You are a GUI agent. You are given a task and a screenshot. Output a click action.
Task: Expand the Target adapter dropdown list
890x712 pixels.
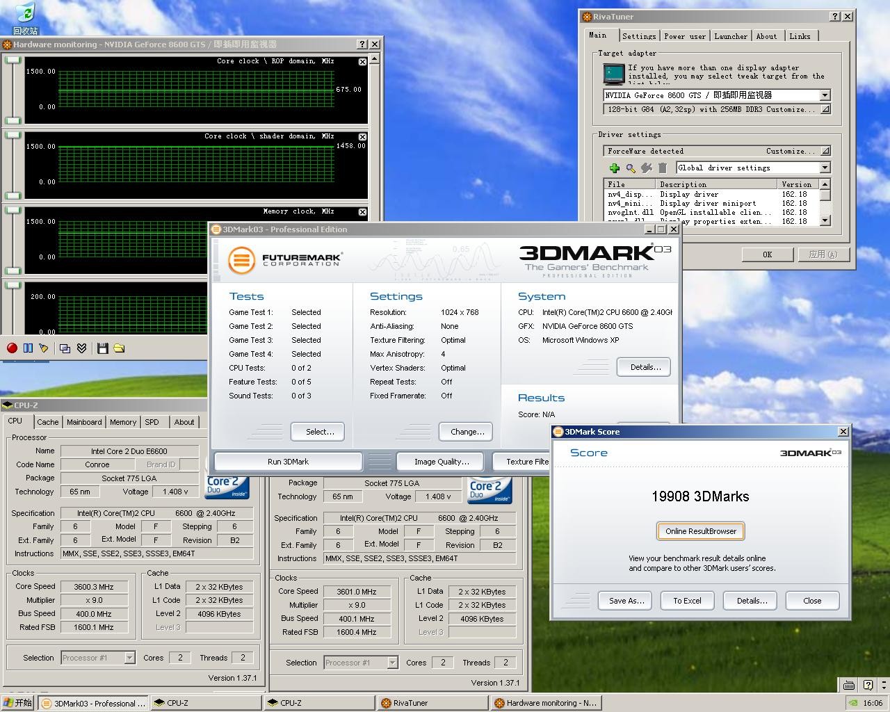click(825, 95)
